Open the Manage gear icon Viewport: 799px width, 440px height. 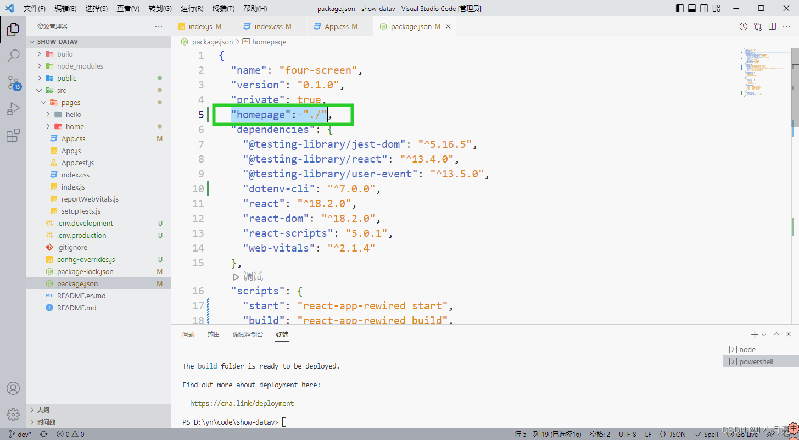pos(13,414)
